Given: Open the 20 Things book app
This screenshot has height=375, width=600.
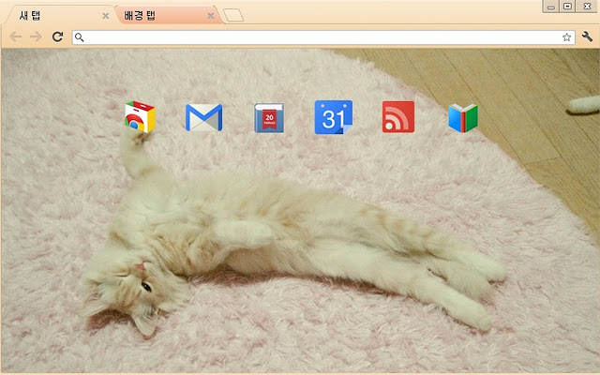Looking at the screenshot, I should pos(269,117).
